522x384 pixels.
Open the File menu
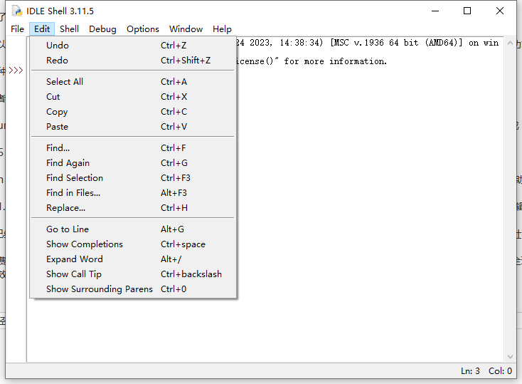[17, 29]
